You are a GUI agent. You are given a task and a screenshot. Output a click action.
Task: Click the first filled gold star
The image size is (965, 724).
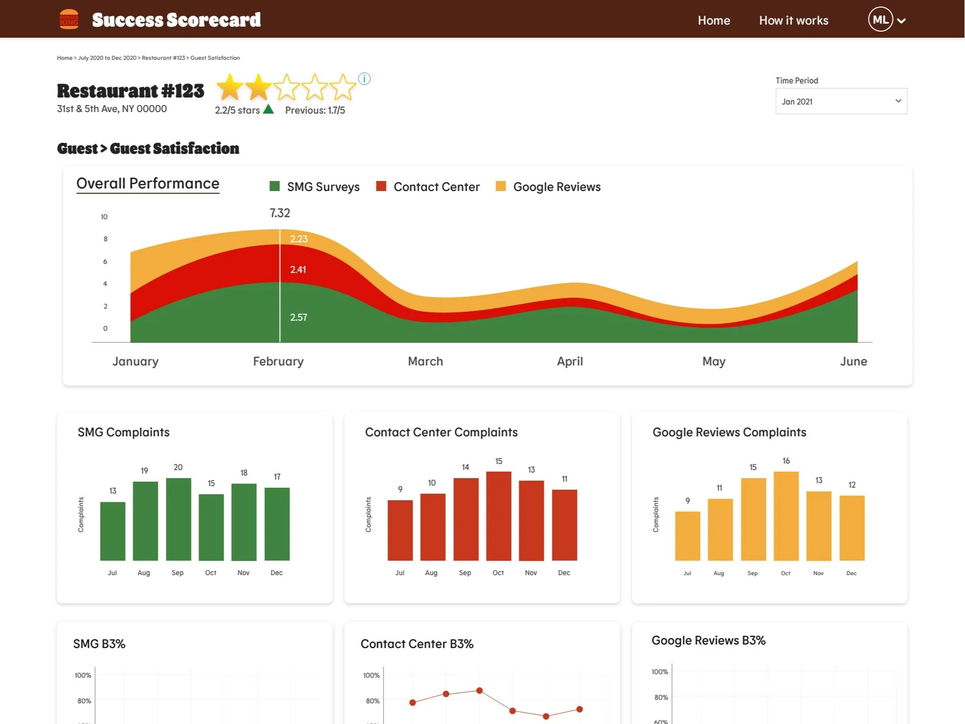[x=230, y=87]
